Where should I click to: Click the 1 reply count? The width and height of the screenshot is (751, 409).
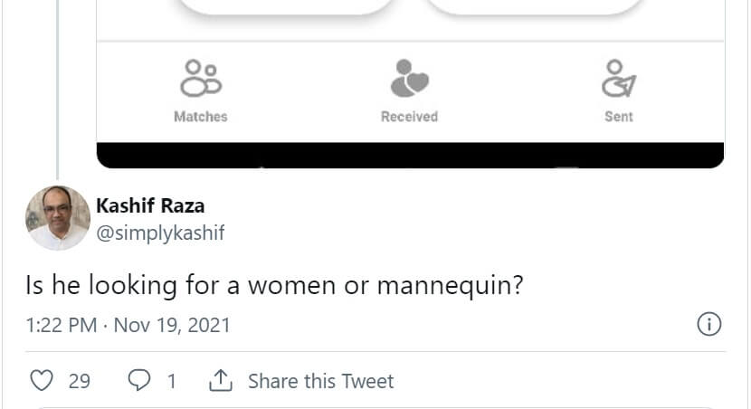[x=172, y=381]
